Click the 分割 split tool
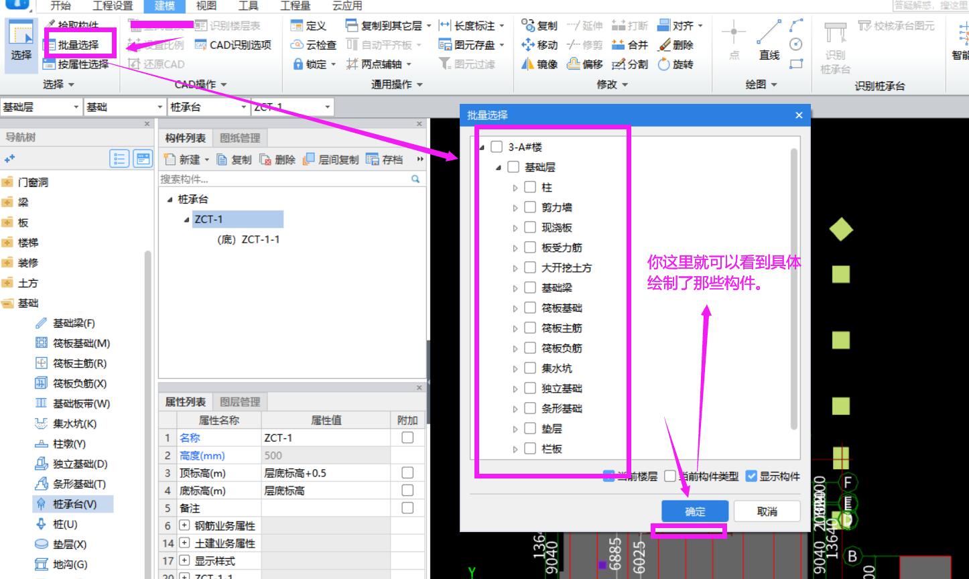 click(x=629, y=64)
